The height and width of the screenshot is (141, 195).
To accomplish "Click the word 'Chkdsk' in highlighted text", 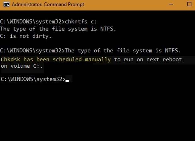I will coord(11,59).
